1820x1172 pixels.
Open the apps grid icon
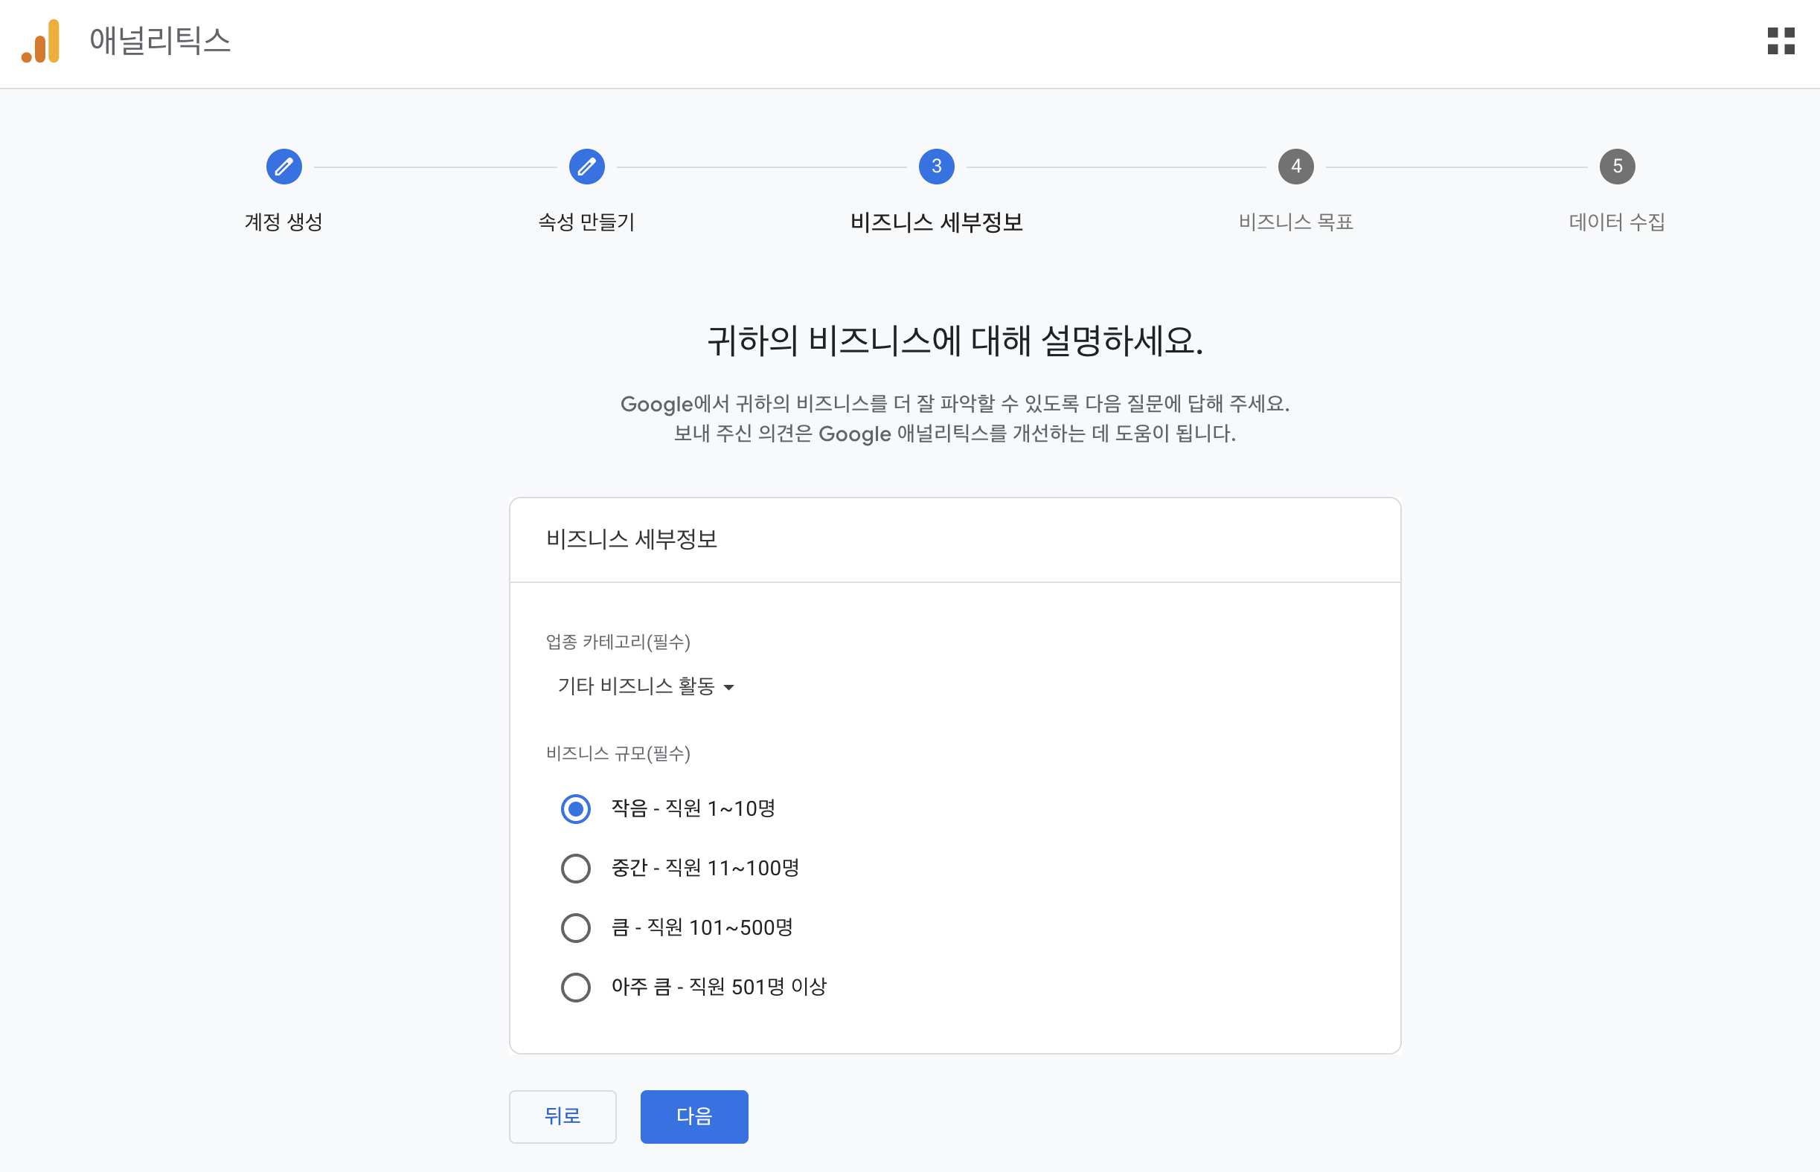click(x=1781, y=41)
